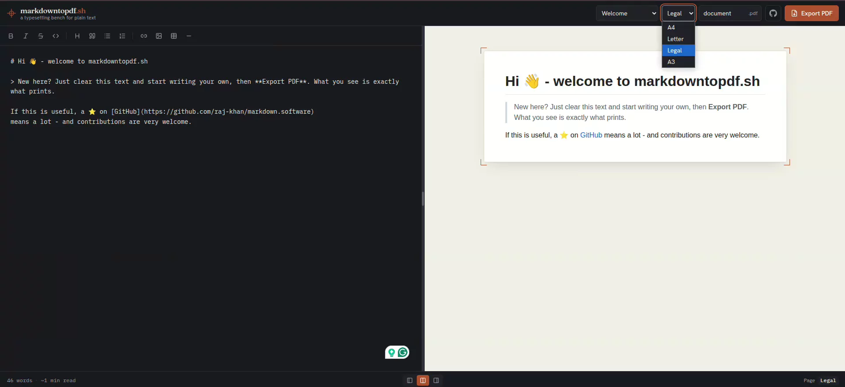Insert inline code formatting

point(56,36)
